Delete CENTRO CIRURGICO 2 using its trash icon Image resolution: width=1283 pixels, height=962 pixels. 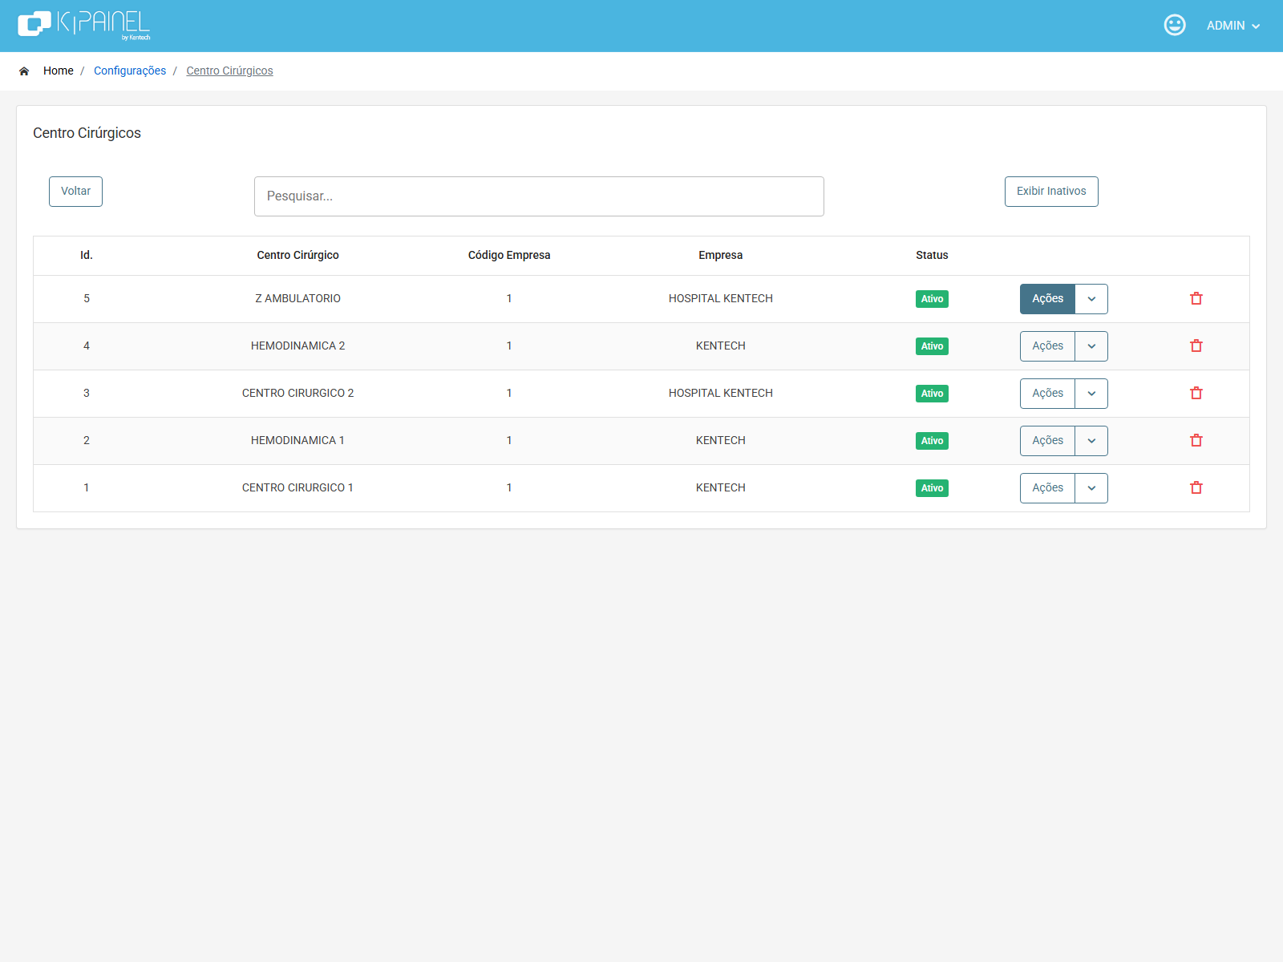[x=1196, y=393]
